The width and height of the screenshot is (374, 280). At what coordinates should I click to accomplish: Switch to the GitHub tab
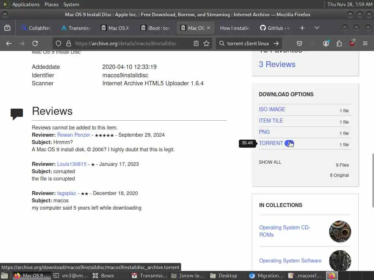tap(275, 28)
